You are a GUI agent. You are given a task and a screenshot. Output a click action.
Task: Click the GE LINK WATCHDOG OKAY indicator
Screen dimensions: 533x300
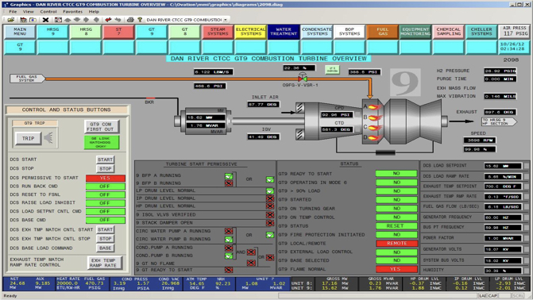(x=102, y=142)
